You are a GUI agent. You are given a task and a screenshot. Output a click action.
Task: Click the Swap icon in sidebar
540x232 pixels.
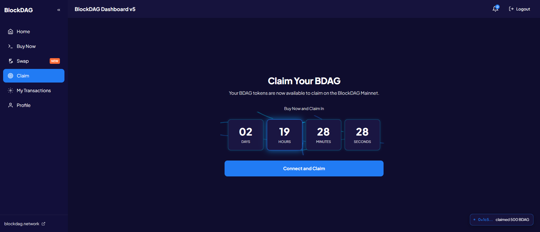[x=11, y=61]
